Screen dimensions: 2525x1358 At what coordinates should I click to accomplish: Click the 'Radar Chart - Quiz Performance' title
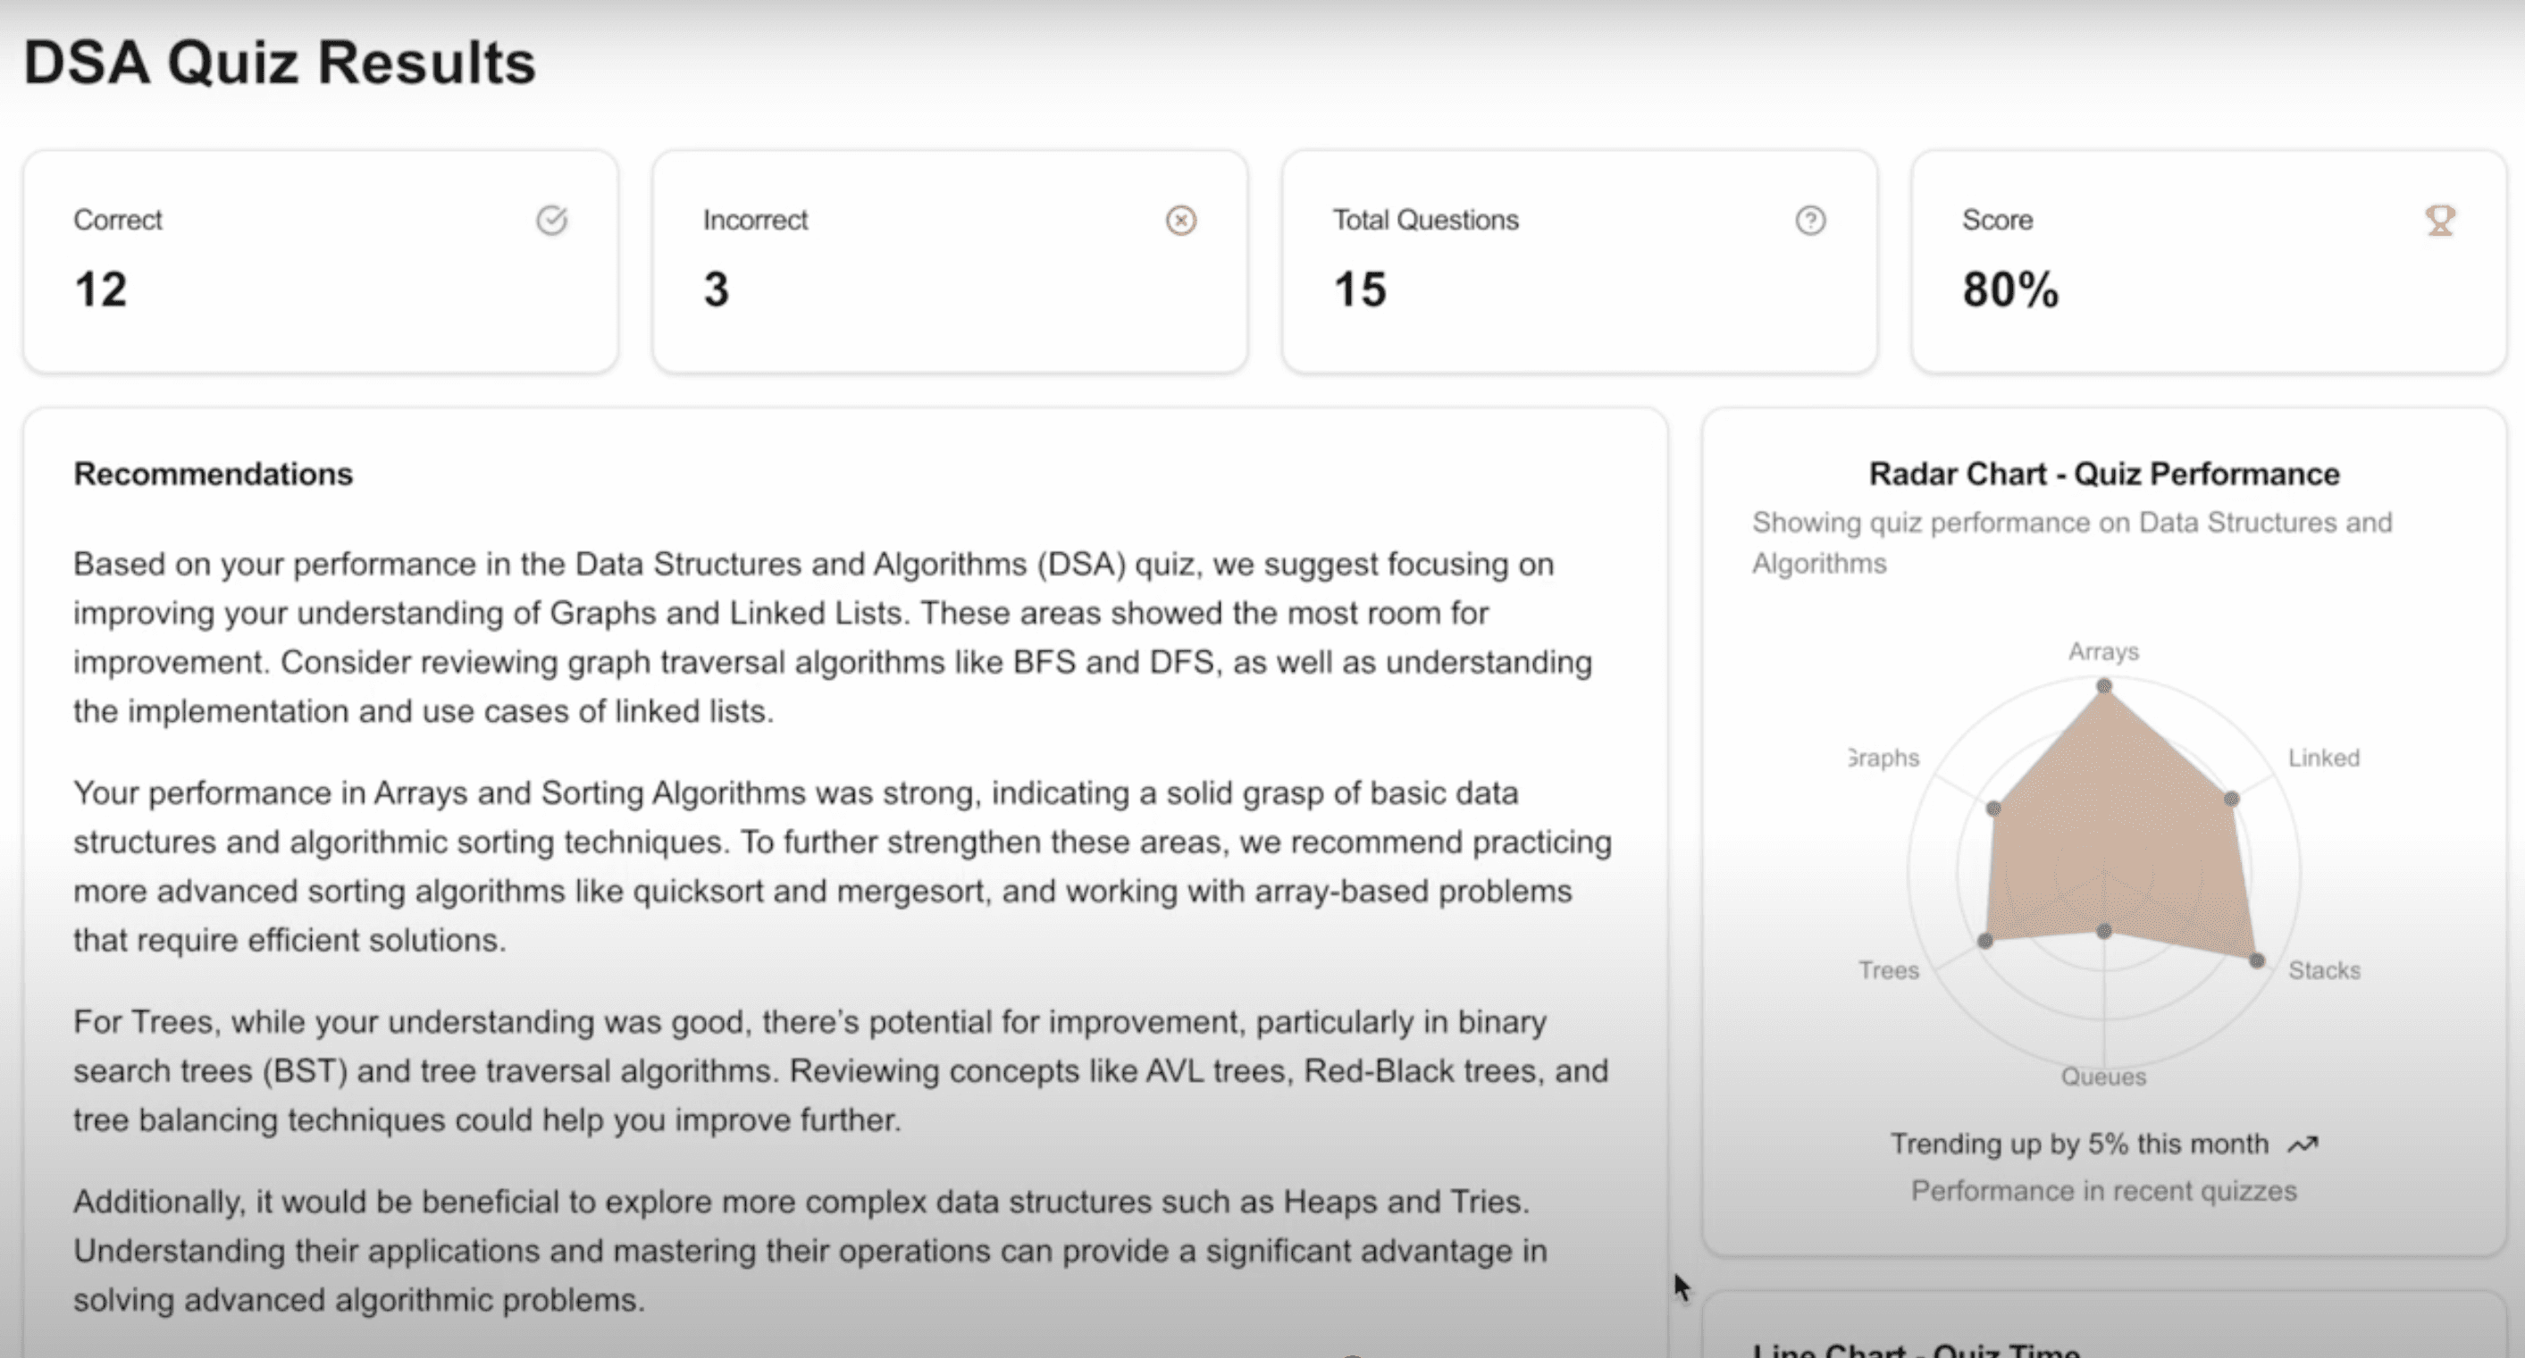click(2103, 474)
